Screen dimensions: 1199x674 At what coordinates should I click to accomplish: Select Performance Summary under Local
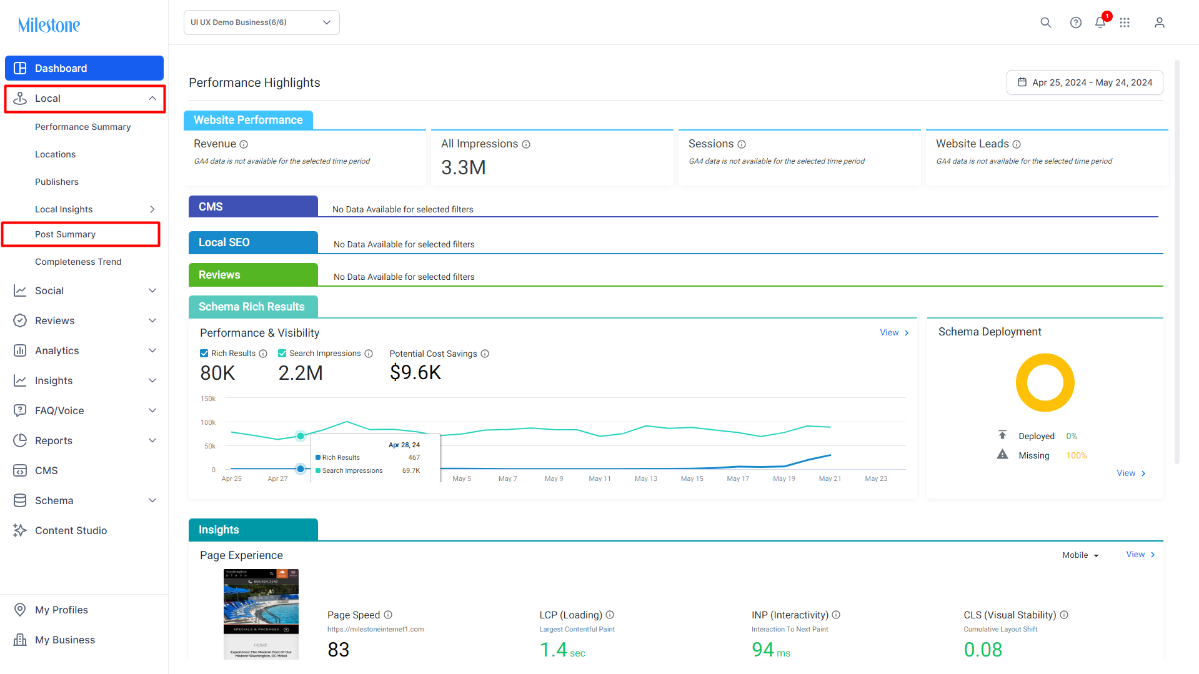pos(82,127)
